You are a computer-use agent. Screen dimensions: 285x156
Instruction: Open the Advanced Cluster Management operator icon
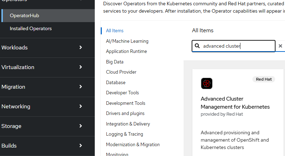[x=207, y=83]
